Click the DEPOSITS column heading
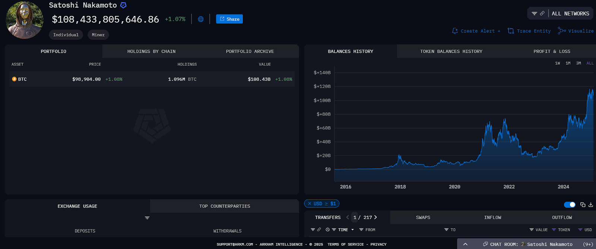 85,231
